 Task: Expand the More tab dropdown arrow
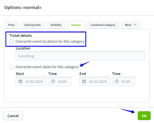click(x=135, y=25)
